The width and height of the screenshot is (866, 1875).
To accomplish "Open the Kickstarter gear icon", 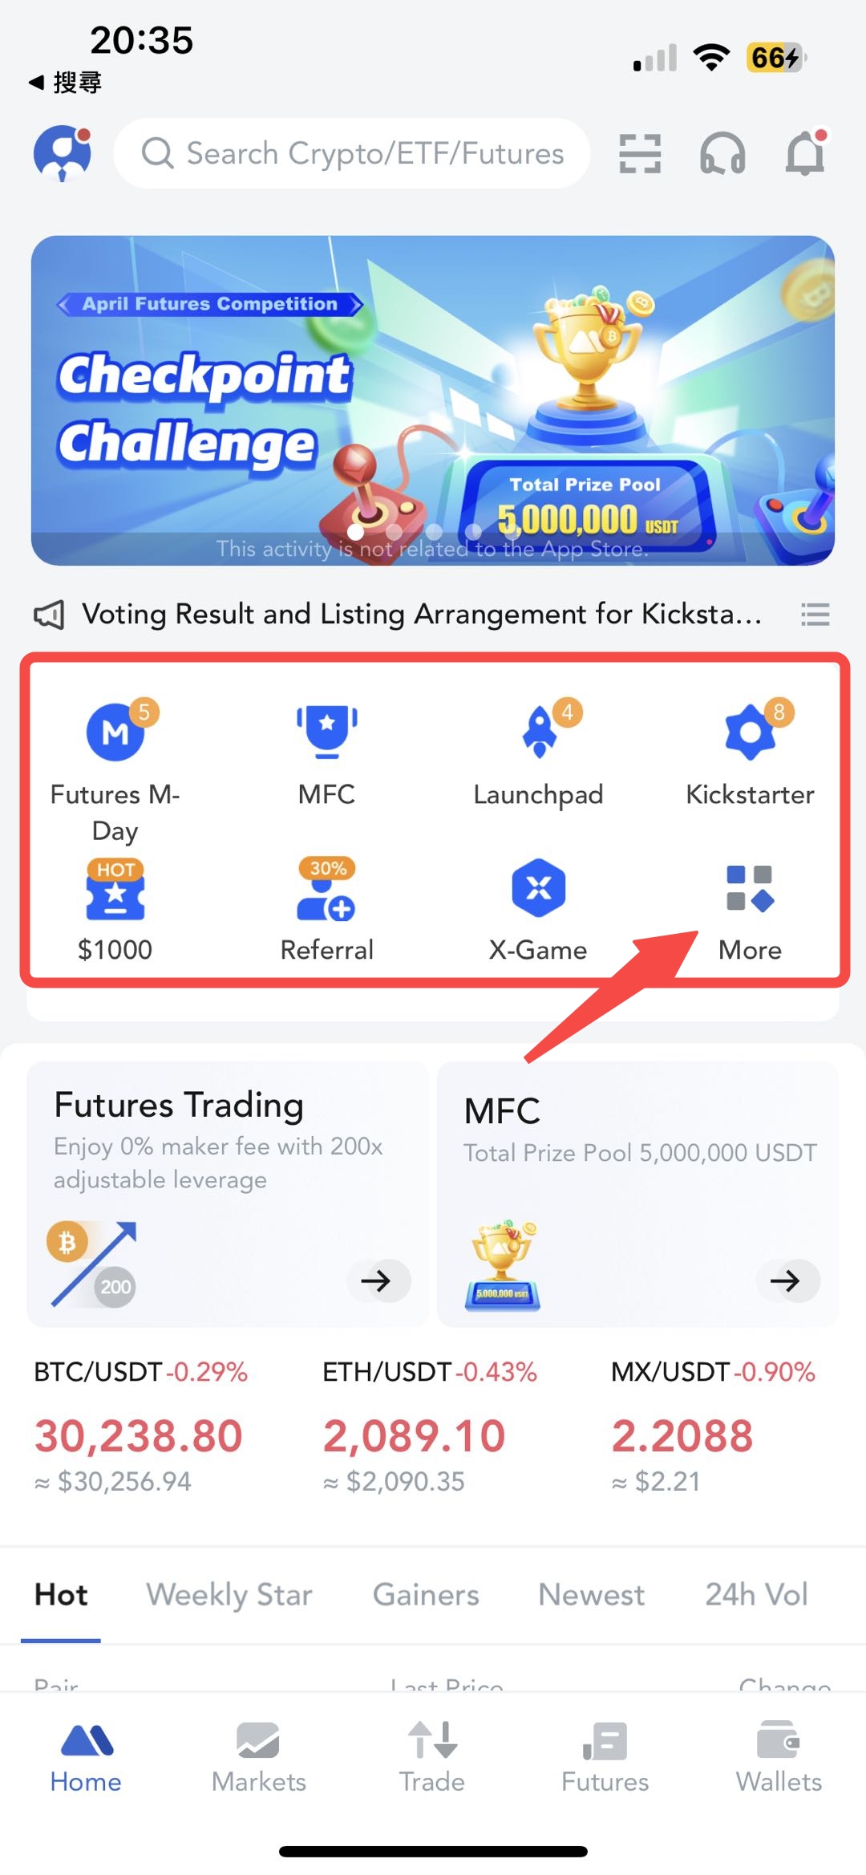I will (750, 731).
